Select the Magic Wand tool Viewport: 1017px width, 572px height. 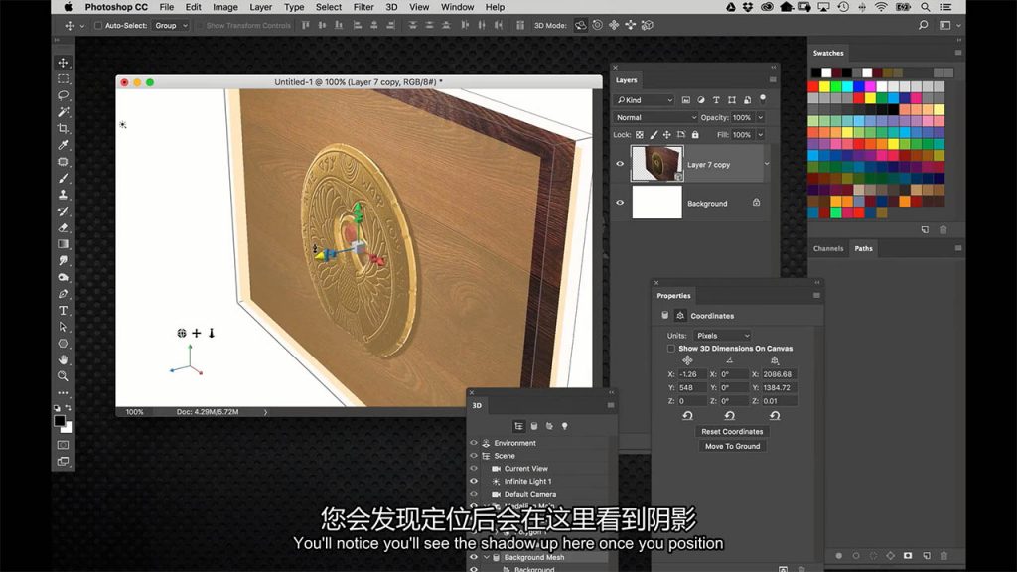pyautogui.click(x=63, y=112)
